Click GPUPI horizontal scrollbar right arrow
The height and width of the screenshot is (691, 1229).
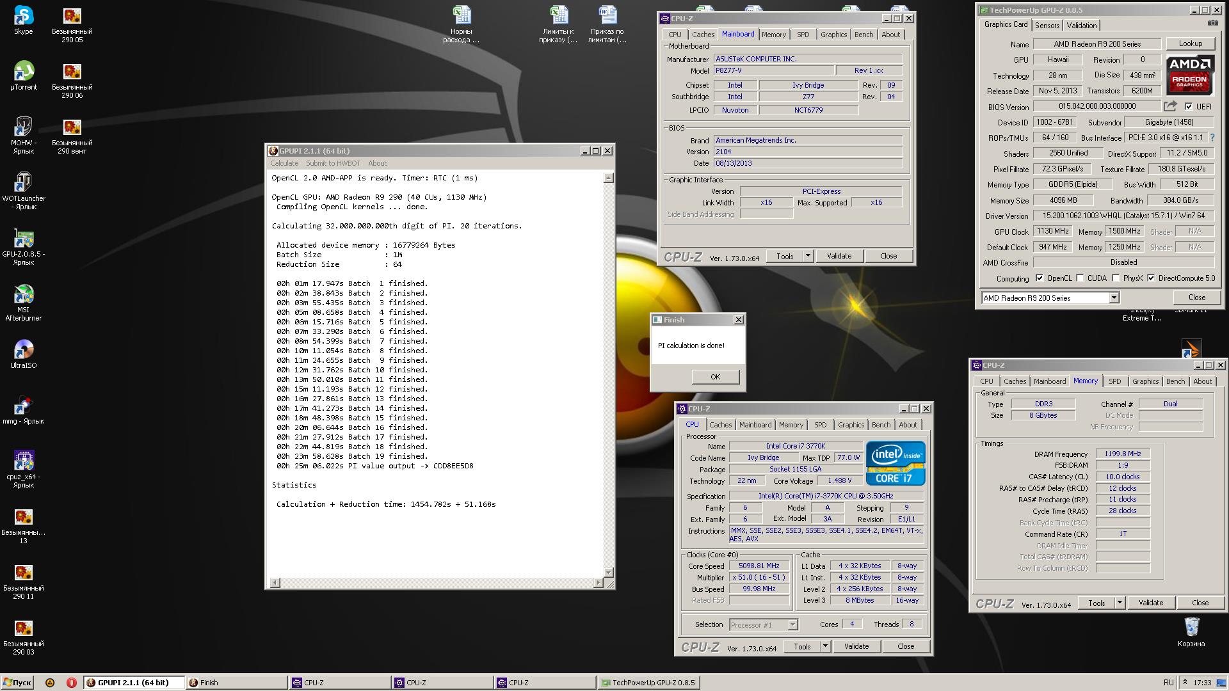pyautogui.click(x=598, y=582)
